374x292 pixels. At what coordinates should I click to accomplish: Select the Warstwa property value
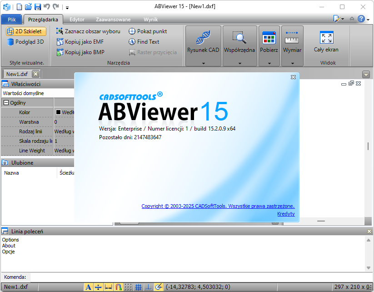[64, 122]
